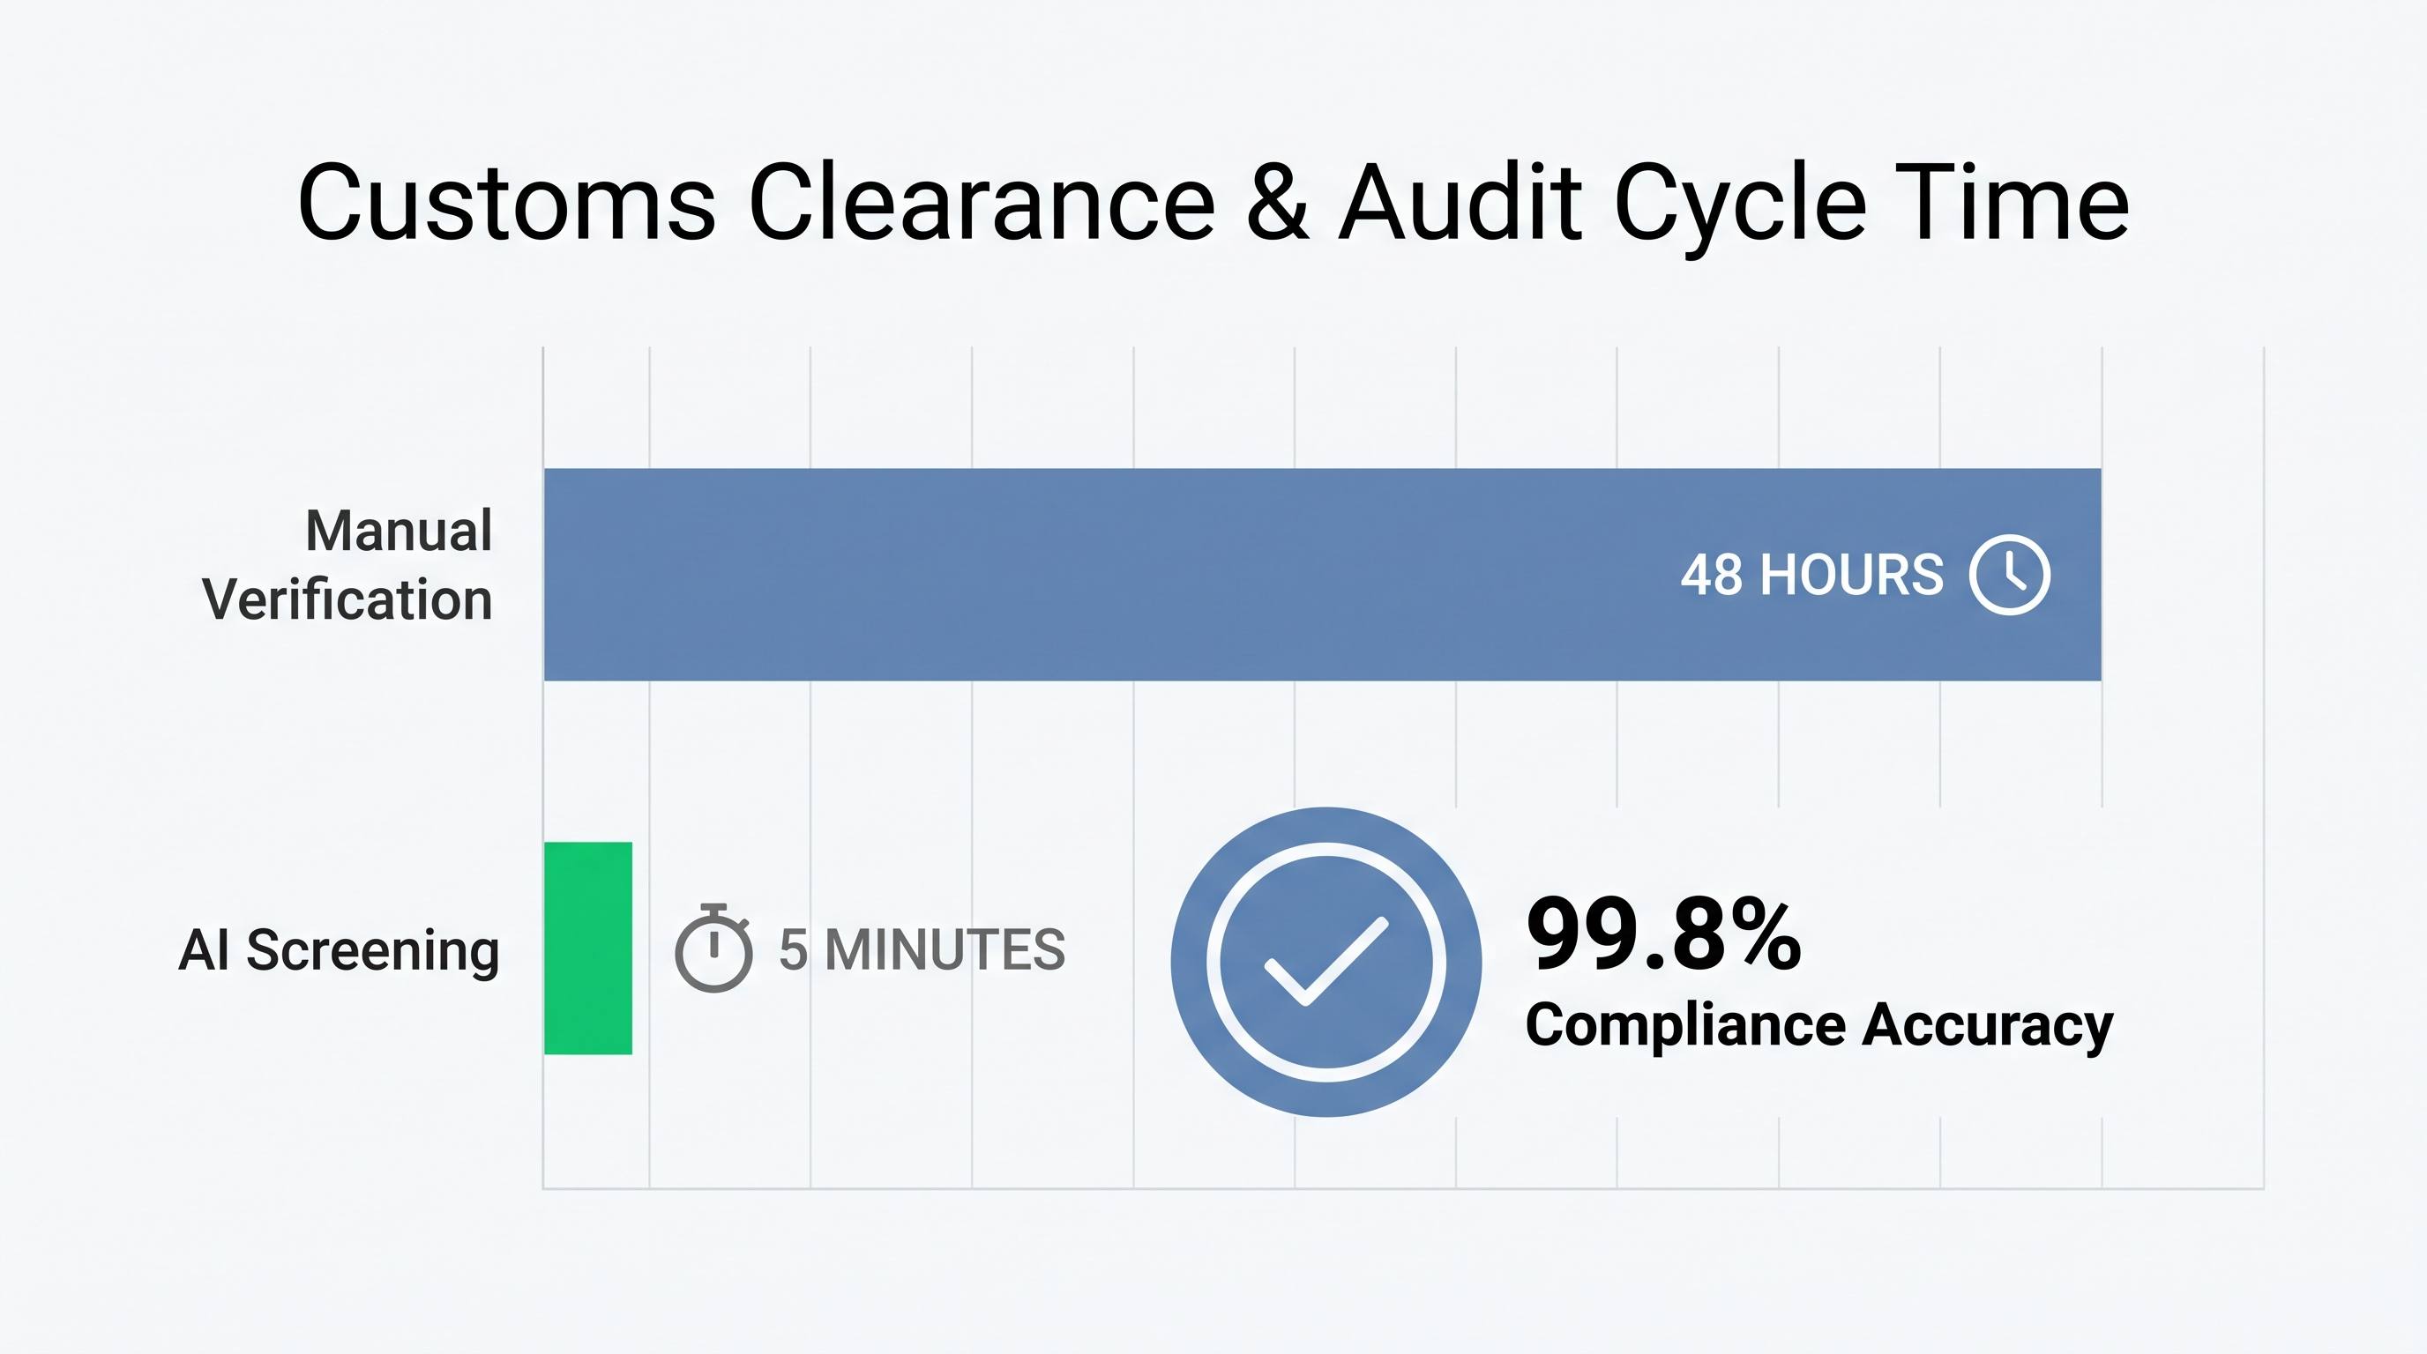Select the blue Manual Verification bar

click(x=1323, y=575)
